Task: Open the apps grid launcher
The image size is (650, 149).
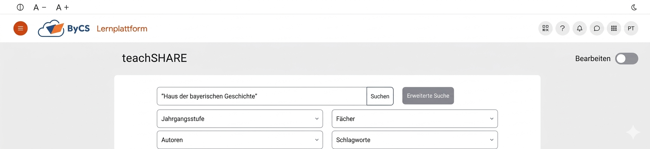Action: [x=614, y=29]
